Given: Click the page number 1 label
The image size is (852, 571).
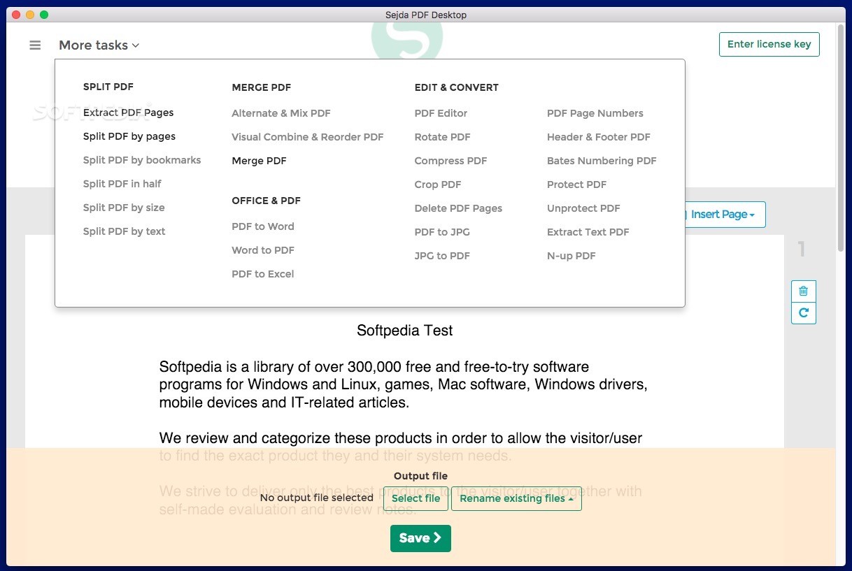Looking at the screenshot, I should click(x=802, y=249).
